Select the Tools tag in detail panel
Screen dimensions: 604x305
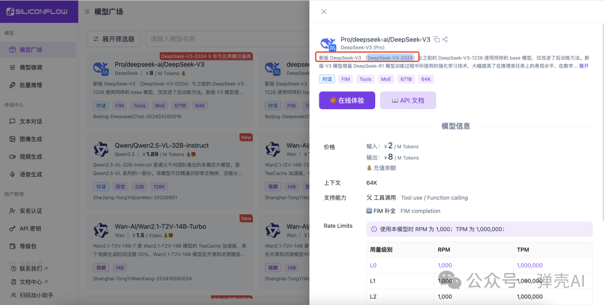[x=365, y=79]
